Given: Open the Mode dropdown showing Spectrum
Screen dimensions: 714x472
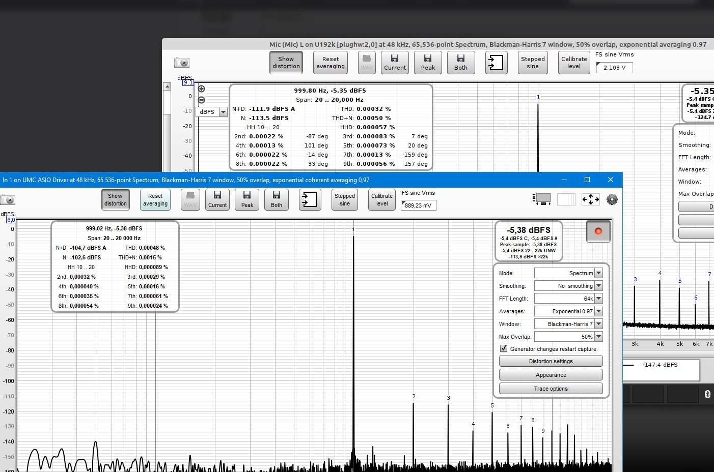Looking at the screenshot, I should coord(568,273).
